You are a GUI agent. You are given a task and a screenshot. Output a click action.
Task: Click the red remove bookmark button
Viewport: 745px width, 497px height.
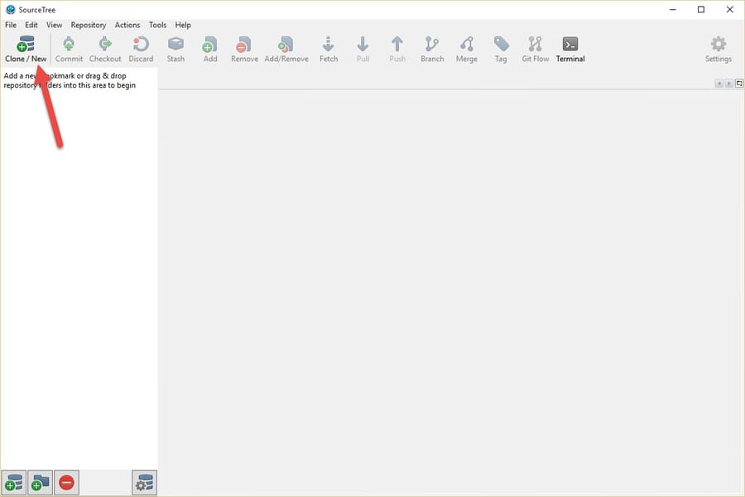click(x=66, y=483)
